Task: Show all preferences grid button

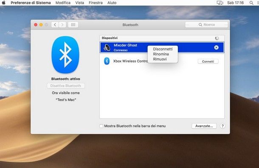Action: 73,25
